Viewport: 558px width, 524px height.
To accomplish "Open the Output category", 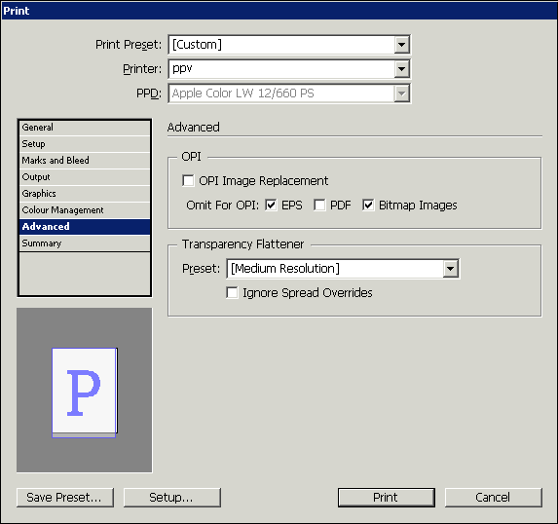I will 85,177.
